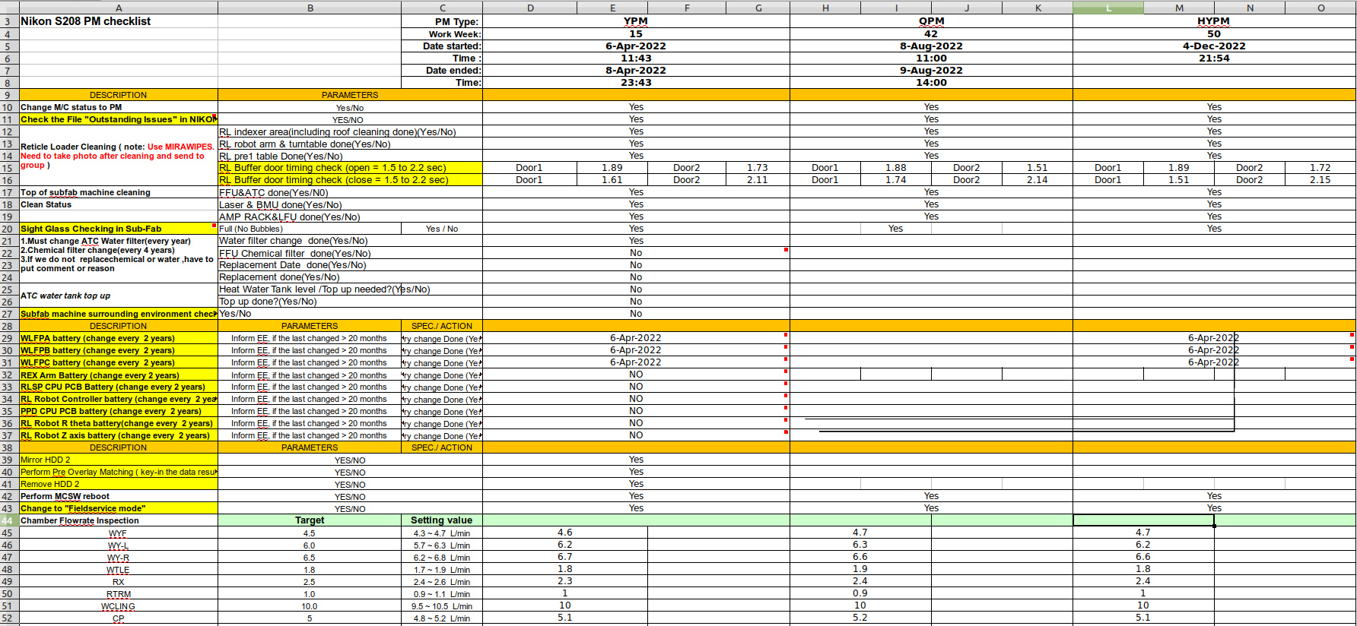This screenshot has height=626, width=1357.
Task: Click the "ATC water tank top up" cell
Action: coord(118,296)
